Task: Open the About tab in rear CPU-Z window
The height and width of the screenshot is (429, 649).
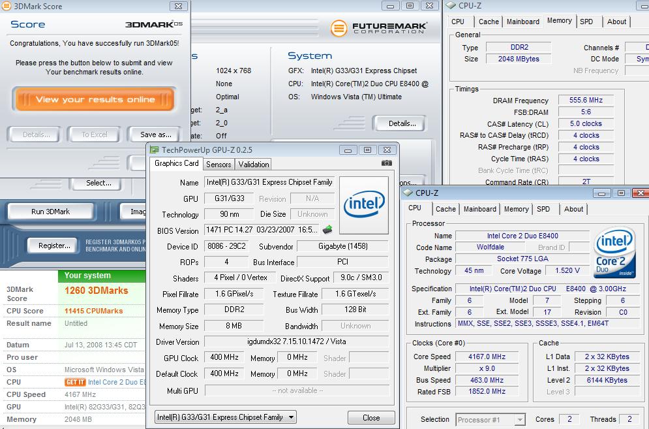Action: coord(616,22)
